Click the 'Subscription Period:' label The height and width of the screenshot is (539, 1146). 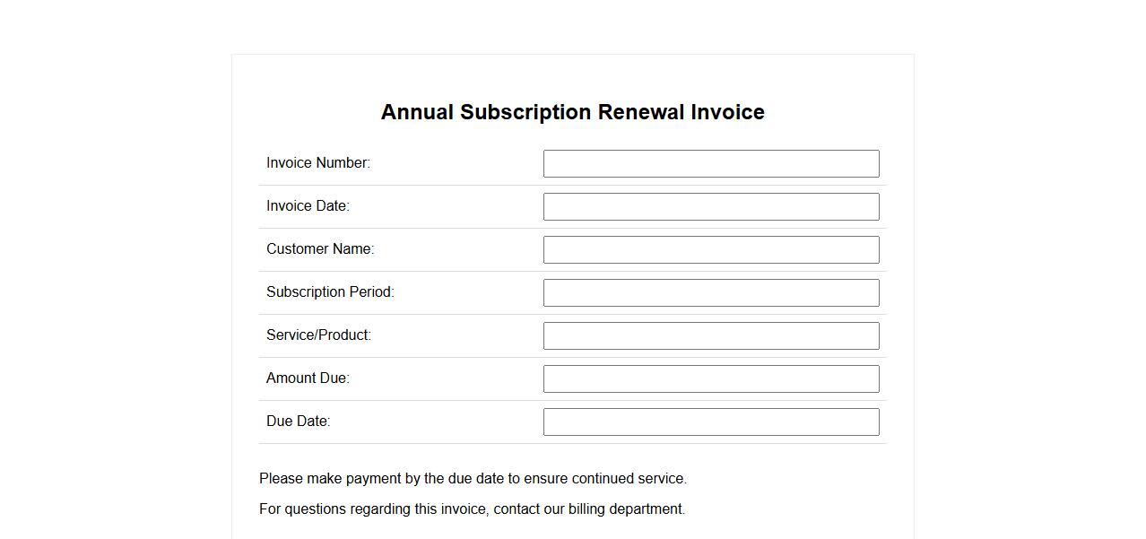330,292
